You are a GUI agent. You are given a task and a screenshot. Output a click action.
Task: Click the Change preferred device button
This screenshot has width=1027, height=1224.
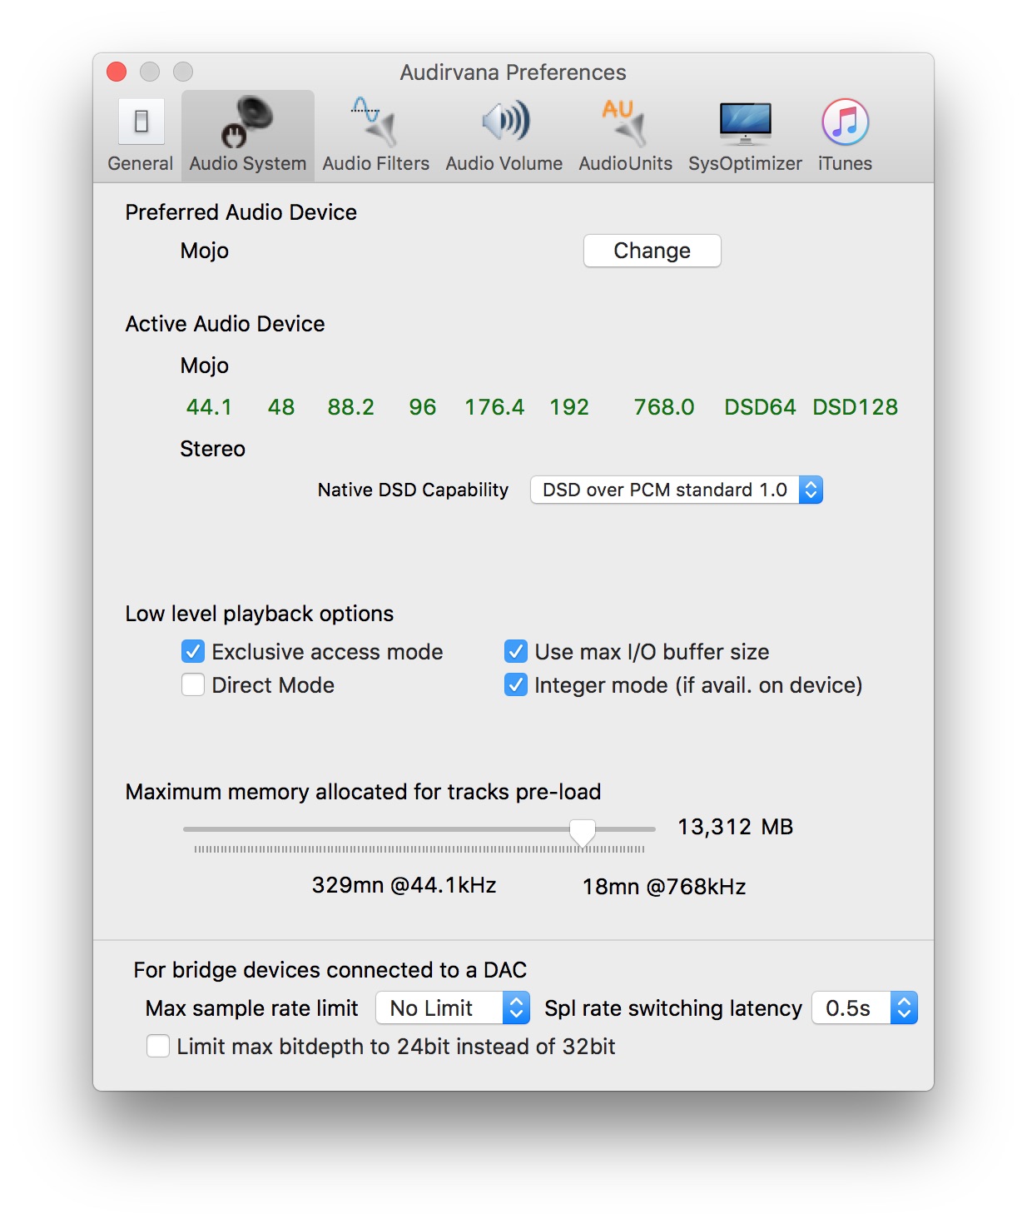652,251
